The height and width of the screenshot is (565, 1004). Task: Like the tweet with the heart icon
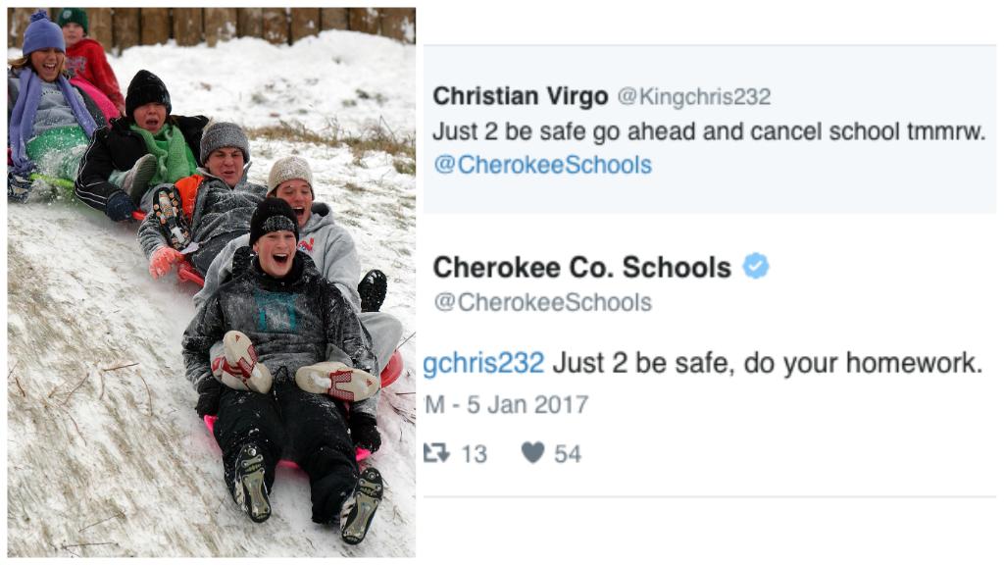(532, 452)
